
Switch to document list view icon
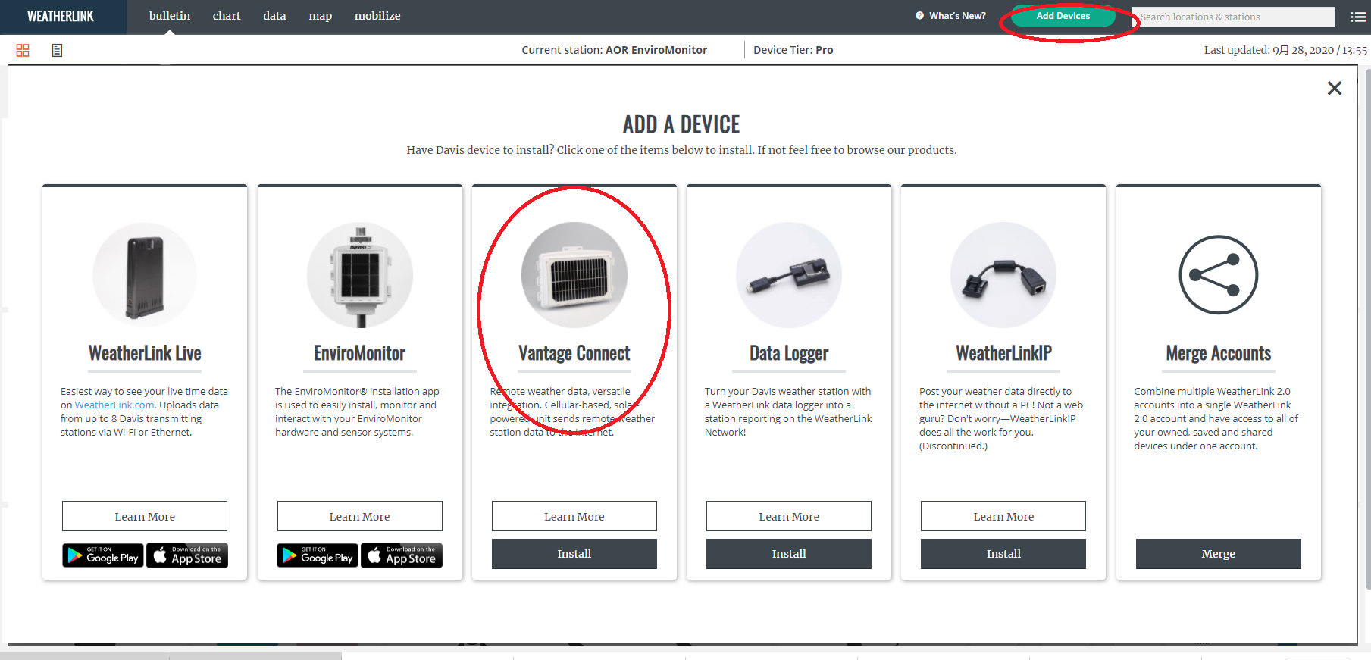(57, 50)
